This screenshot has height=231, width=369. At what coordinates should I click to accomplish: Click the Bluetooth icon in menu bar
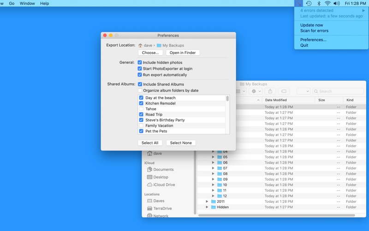click(319, 3)
